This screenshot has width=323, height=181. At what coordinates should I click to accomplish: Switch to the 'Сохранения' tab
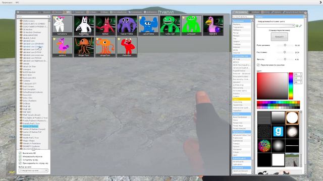click(x=135, y=12)
